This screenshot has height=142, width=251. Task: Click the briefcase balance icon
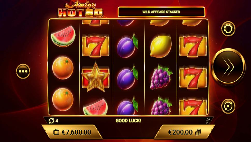pyautogui.click(x=56, y=132)
